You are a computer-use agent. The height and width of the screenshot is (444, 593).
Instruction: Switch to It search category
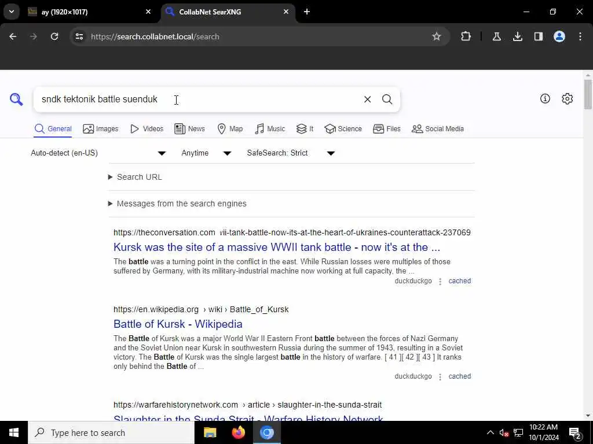305,129
